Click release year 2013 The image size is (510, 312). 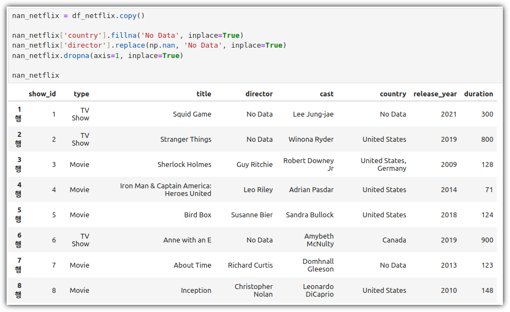point(449,265)
